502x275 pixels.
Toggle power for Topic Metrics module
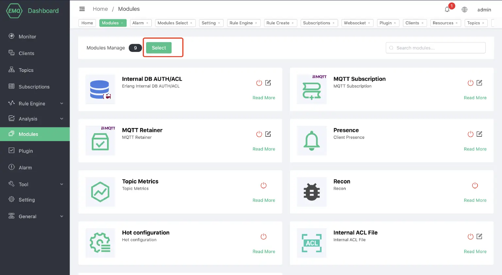tap(263, 185)
